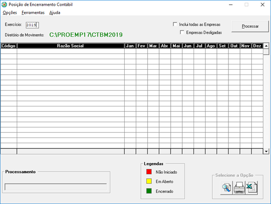Click the Razão Social column header
The image size is (271, 204).
(x=71, y=46)
